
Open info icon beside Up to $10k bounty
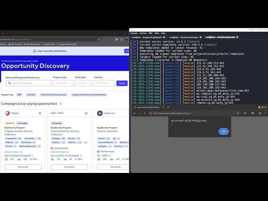pyautogui.click(x=32, y=155)
